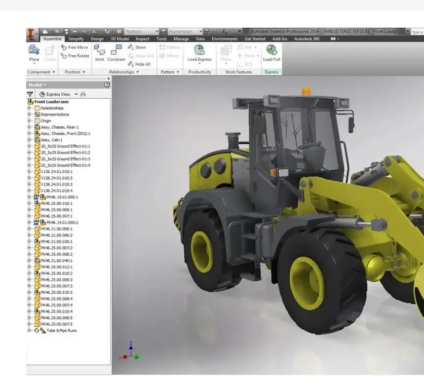Click the Constrain tool icon
Screen dimensions: 424x387
pyautogui.click(x=116, y=50)
